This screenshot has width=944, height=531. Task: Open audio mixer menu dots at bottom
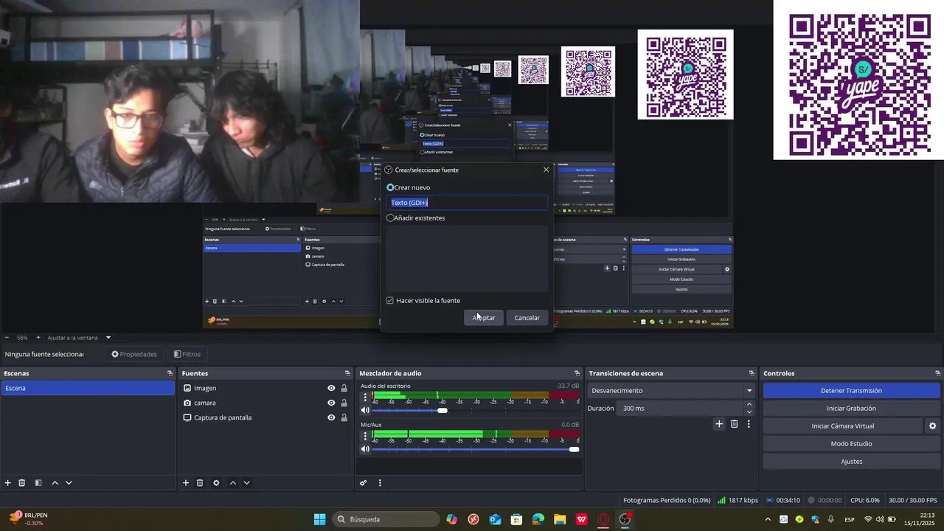(380, 483)
